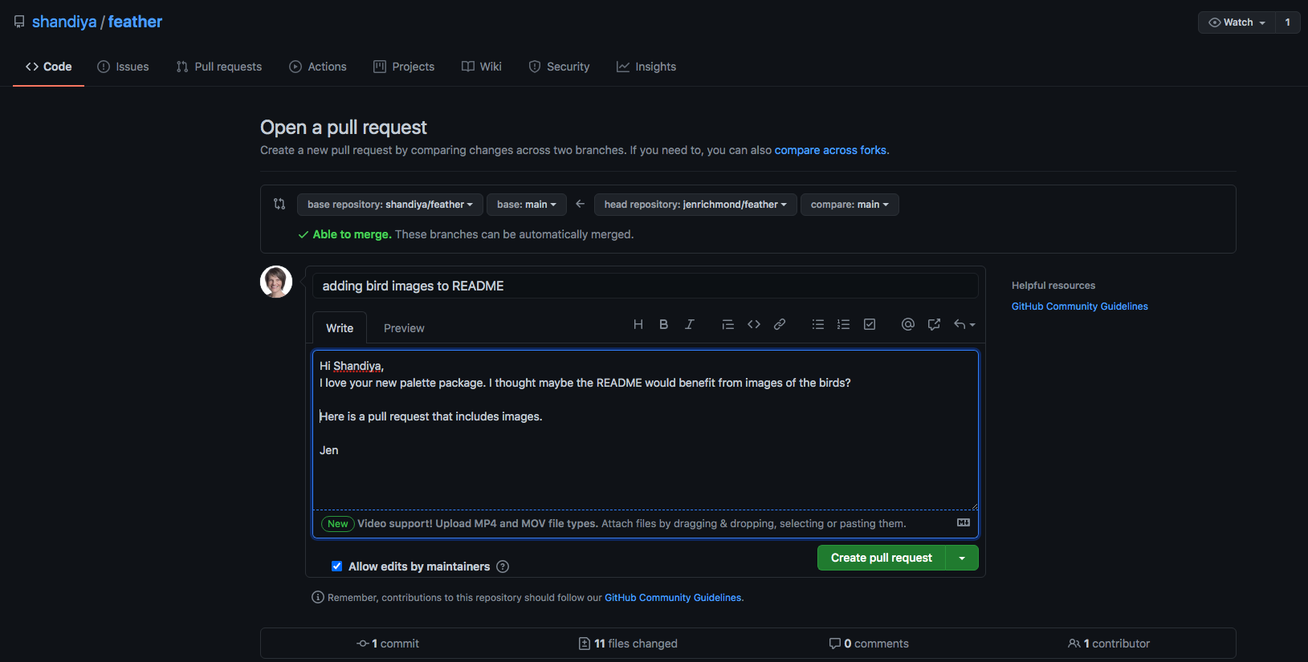Click the help icon beside Allow edits

(503, 567)
